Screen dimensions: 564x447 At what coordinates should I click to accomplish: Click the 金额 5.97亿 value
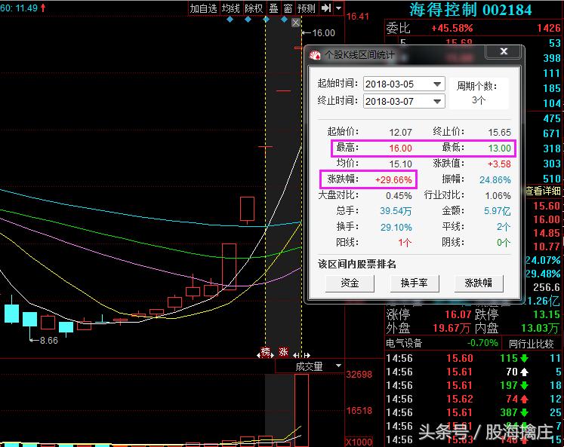tap(497, 211)
